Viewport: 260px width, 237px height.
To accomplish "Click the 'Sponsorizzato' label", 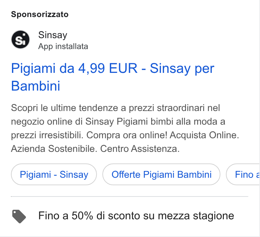I will (x=40, y=14).
